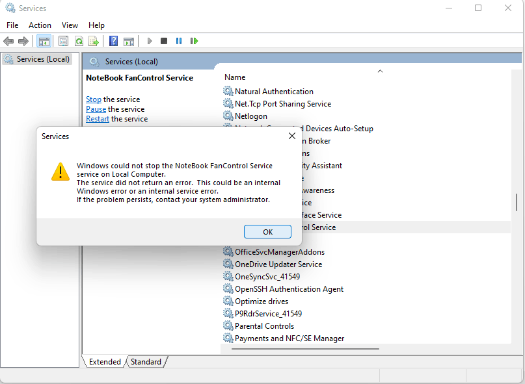Open the Properties toolbar icon

[63, 41]
